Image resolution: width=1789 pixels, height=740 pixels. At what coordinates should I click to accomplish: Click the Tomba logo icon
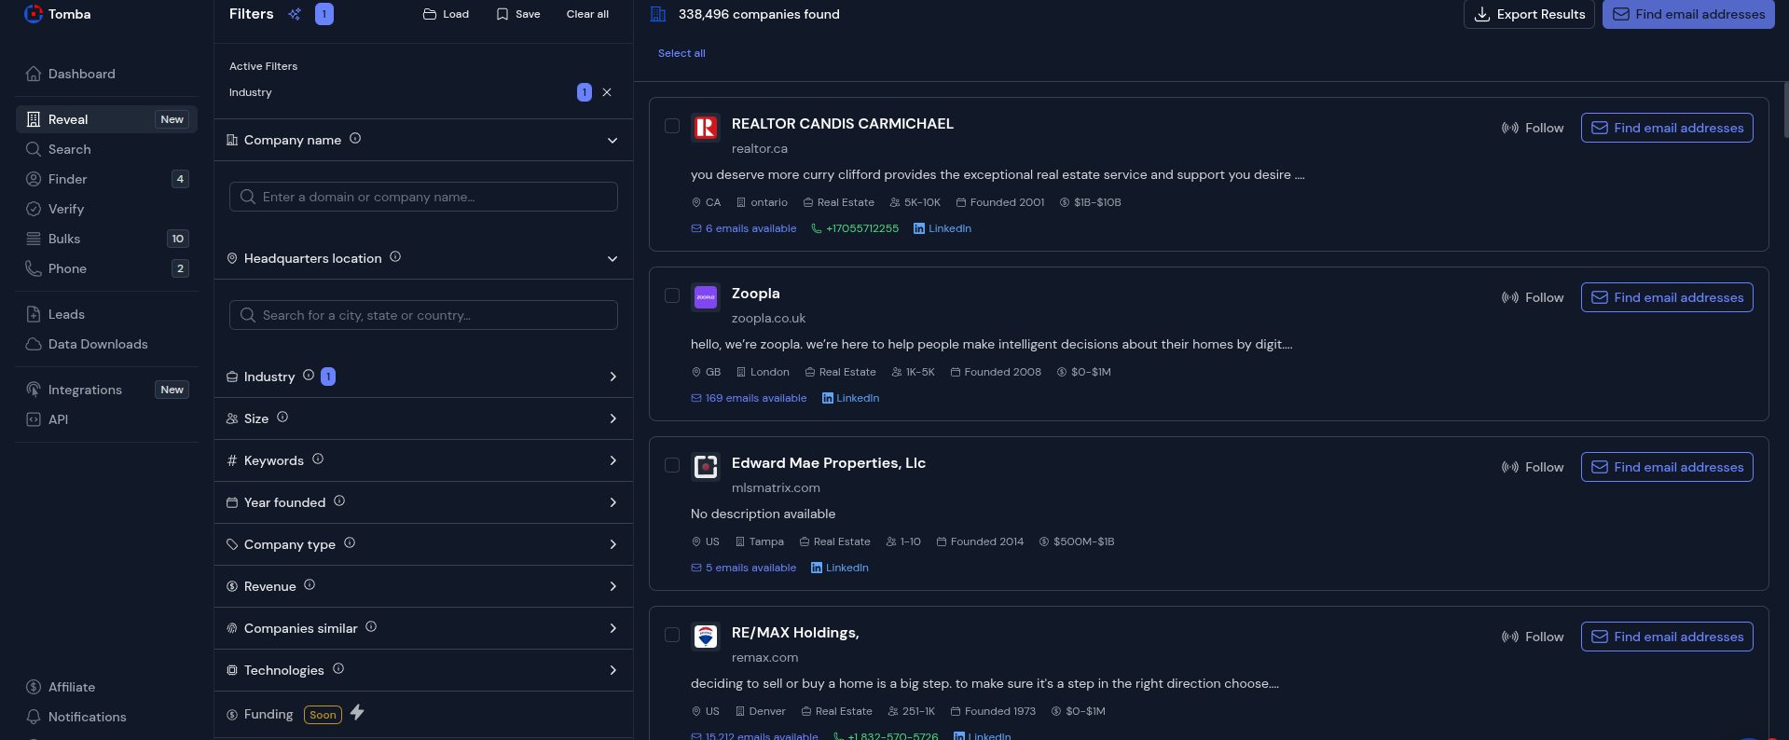coord(34,14)
